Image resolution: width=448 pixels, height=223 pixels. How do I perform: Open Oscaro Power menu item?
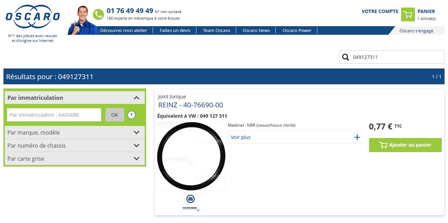[x=297, y=30]
